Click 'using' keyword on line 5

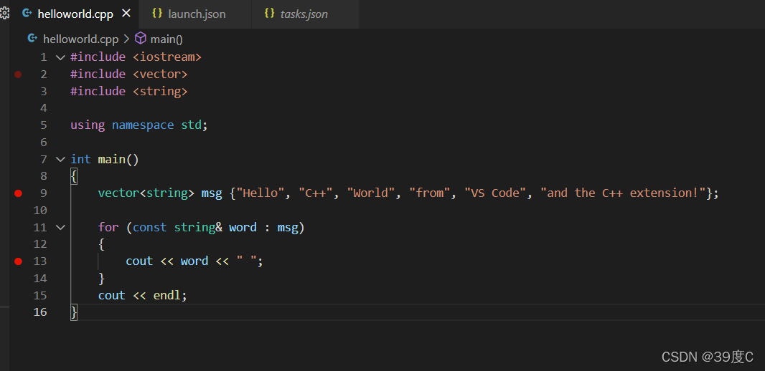88,125
